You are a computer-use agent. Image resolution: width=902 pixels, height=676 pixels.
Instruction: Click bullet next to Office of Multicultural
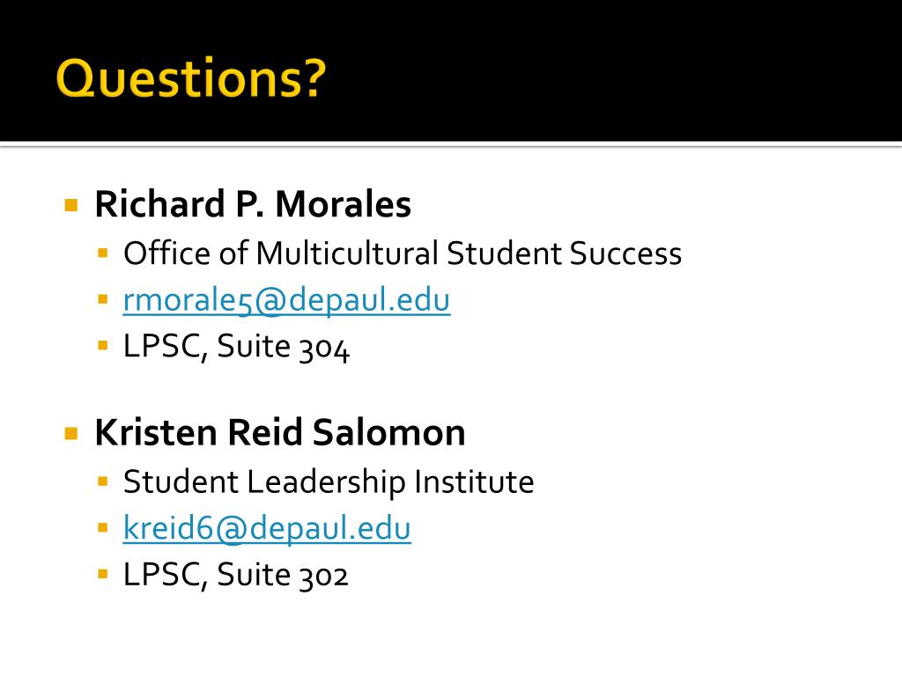click(x=103, y=253)
